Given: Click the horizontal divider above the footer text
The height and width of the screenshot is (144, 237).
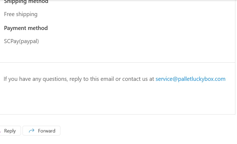Looking at the screenshot, I should tap(118, 62).
